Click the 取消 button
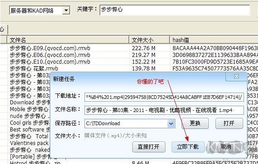The image size is (258, 164). (226, 147)
